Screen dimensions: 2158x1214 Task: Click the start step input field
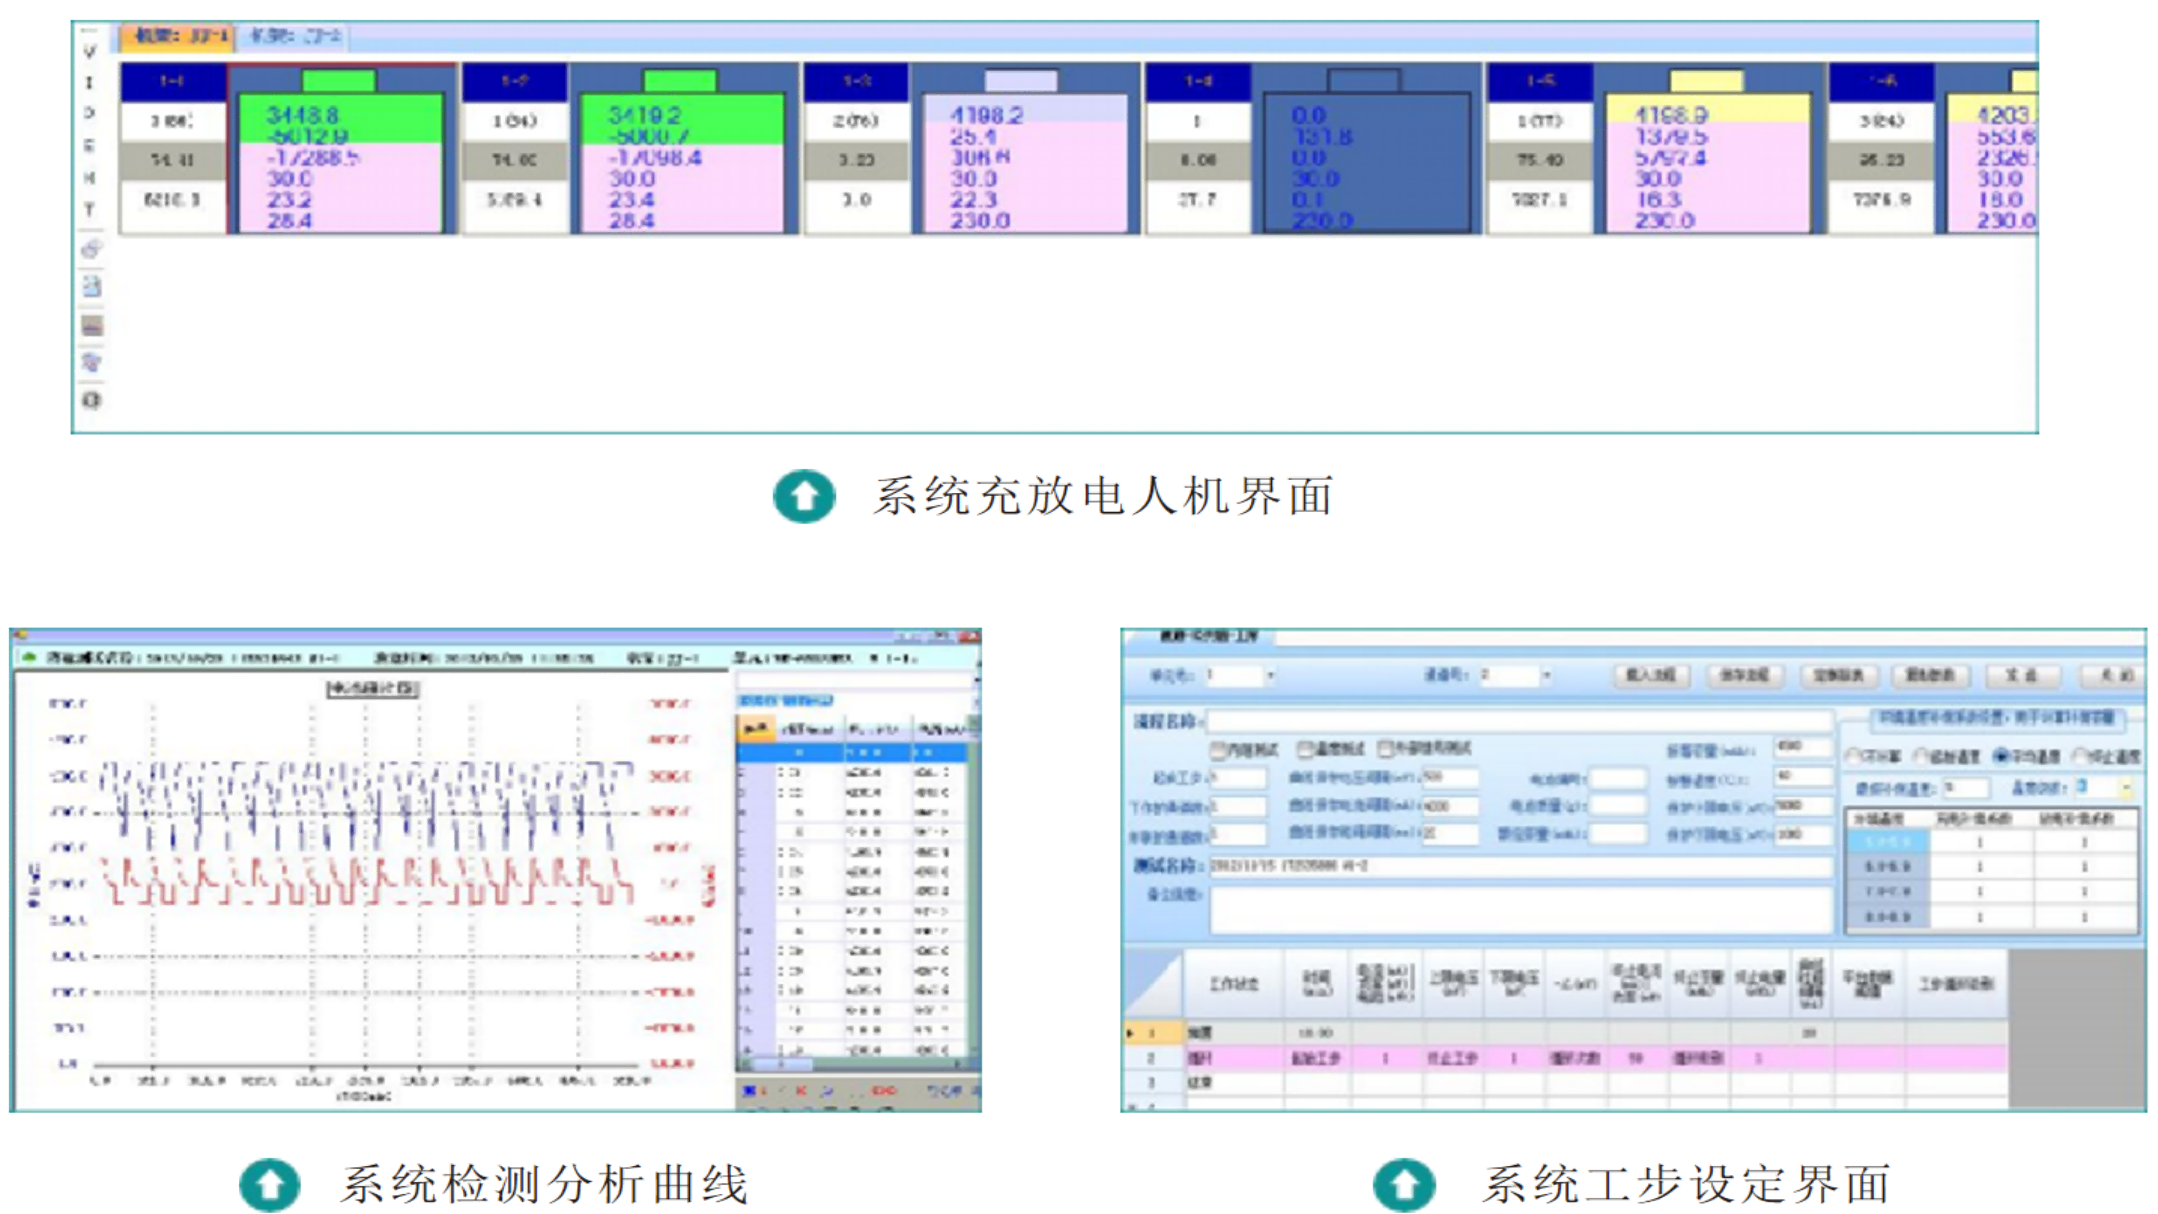1238,778
